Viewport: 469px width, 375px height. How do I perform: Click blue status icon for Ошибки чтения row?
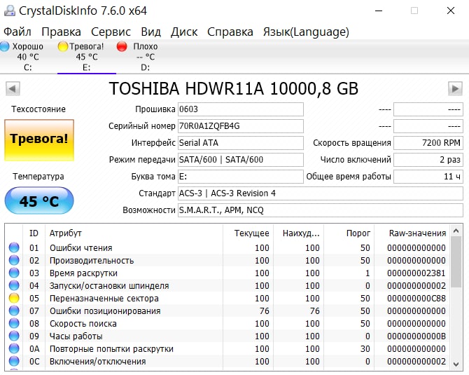pyautogui.click(x=14, y=247)
